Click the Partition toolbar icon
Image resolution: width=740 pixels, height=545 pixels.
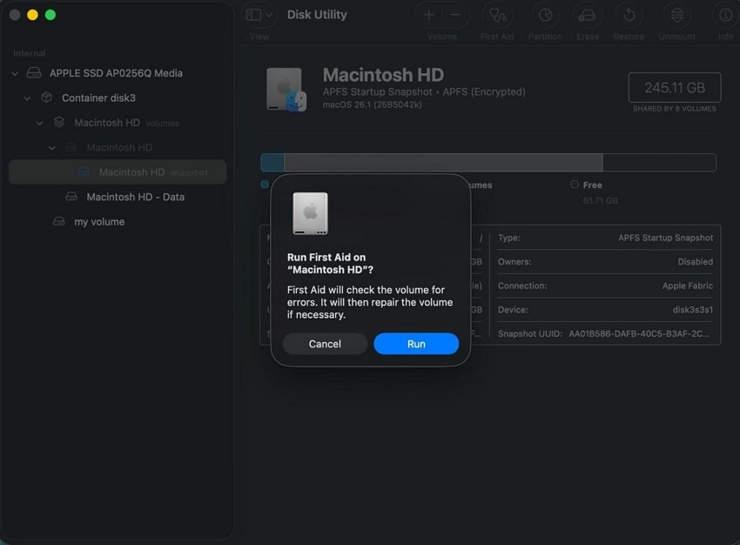tap(545, 15)
